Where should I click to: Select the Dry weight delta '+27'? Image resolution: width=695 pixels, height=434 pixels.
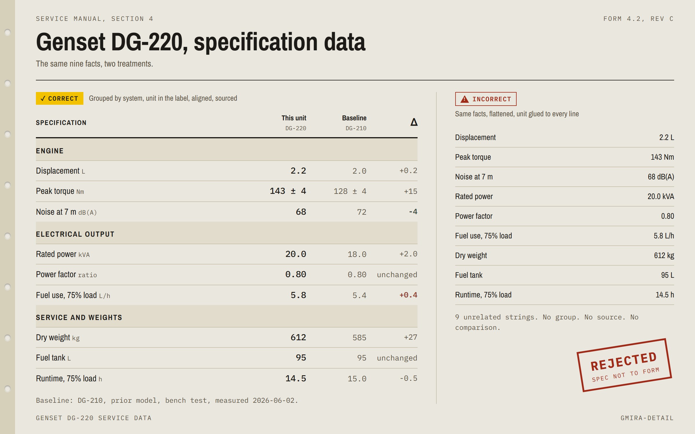pyautogui.click(x=411, y=337)
